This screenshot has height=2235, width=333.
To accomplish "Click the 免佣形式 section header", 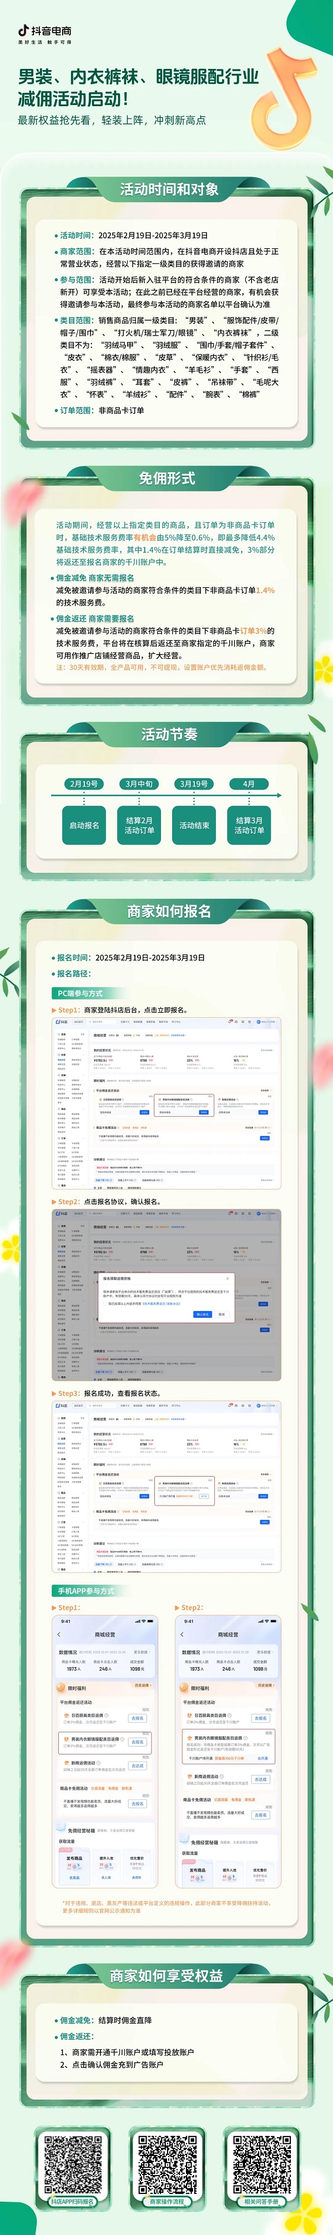I will click(x=167, y=478).
